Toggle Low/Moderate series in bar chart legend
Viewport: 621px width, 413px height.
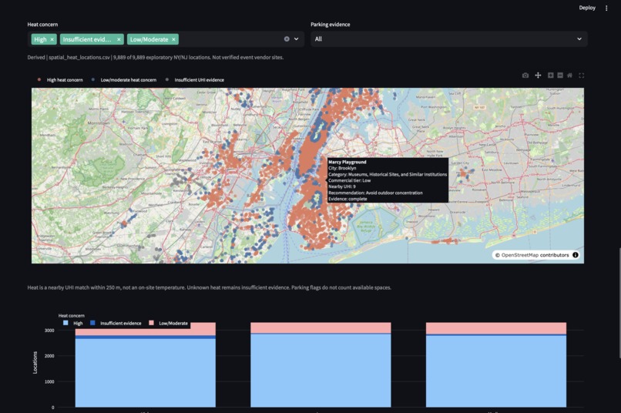(168, 323)
